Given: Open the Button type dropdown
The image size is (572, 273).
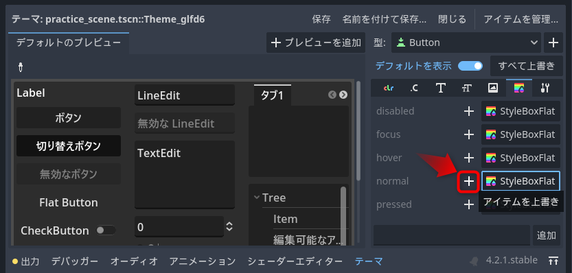Looking at the screenshot, I should click(x=466, y=43).
